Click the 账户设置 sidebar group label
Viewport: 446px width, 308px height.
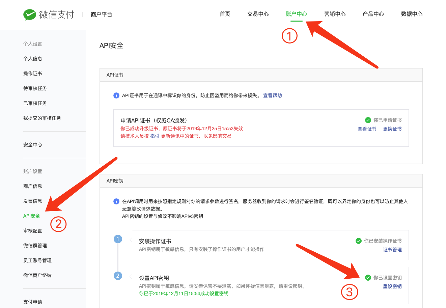click(33, 171)
